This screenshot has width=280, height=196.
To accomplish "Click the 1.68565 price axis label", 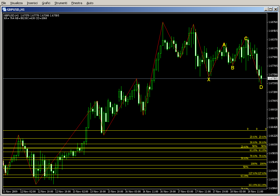I will pyautogui.click(x=273, y=31).
